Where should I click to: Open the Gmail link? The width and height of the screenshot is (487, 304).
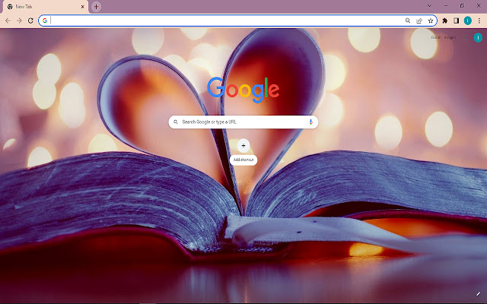coord(435,37)
